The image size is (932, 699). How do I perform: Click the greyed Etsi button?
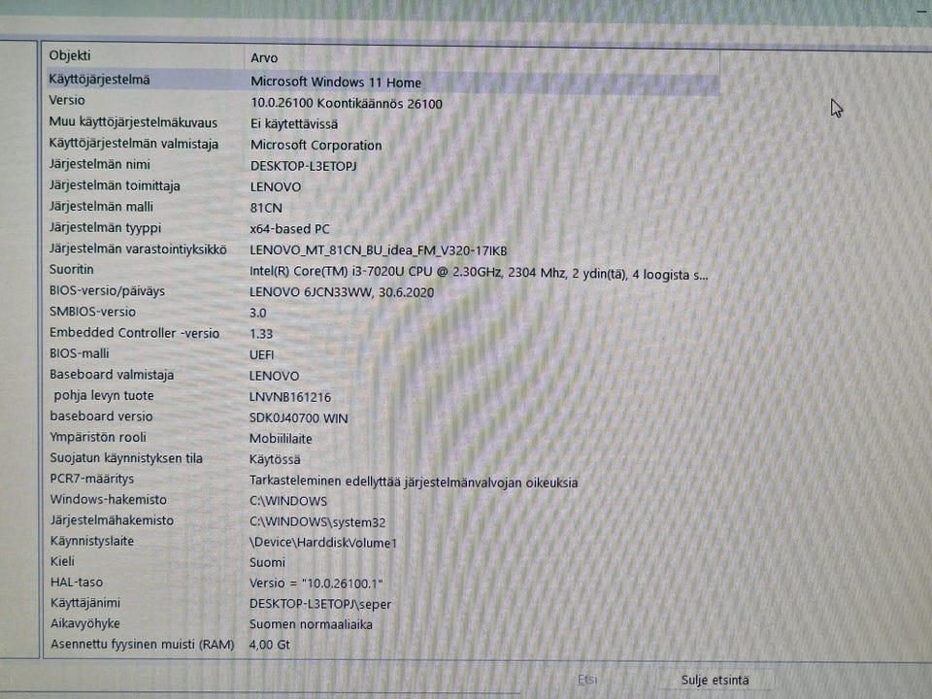(x=587, y=680)
